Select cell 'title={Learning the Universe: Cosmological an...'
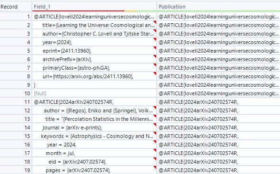Screen dimensions: 280x174 tap(94, 25)
